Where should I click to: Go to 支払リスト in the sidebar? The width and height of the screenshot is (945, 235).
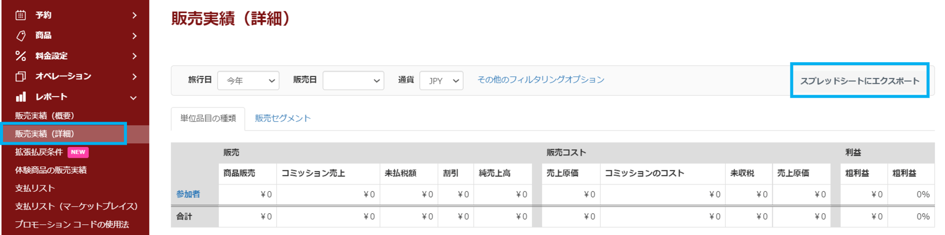coord(35,188)
